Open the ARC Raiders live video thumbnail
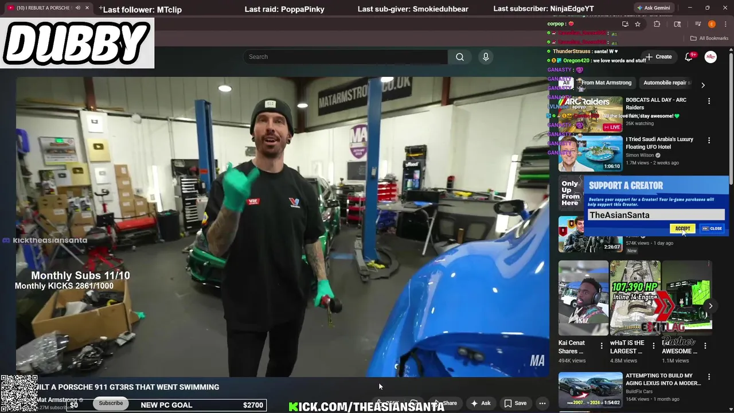The height and width of the screenshot is (413, 734). point(591,114)
